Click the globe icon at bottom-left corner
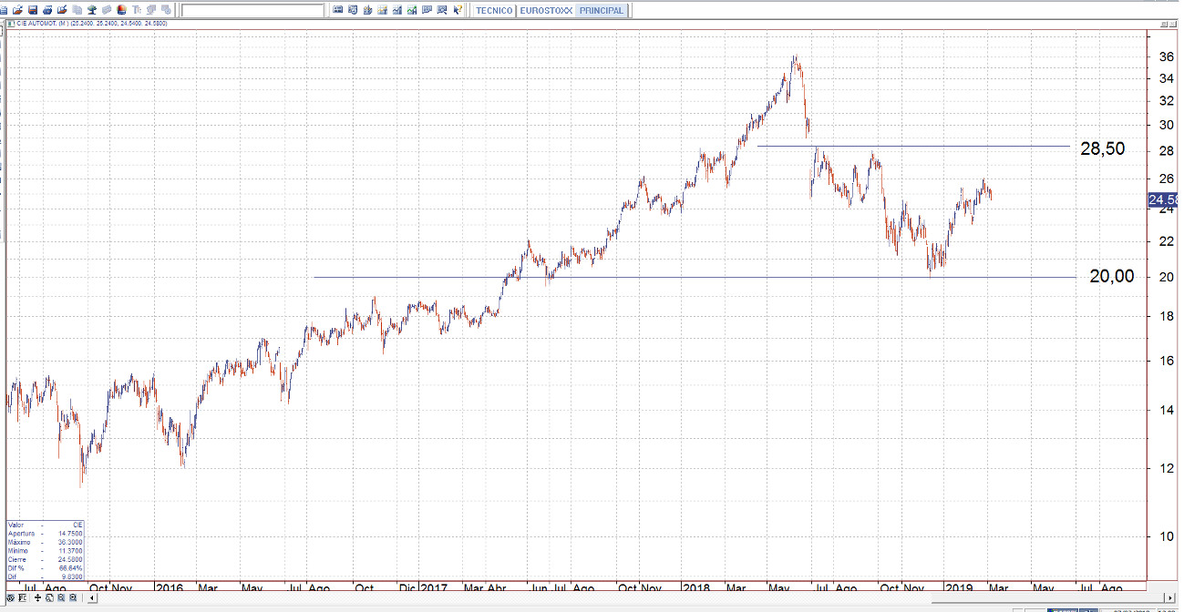This screenshot has height=612, width=1184. (11, 598)
